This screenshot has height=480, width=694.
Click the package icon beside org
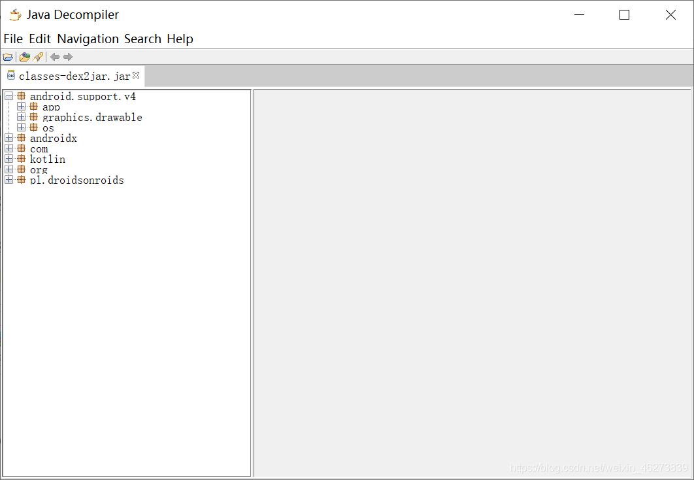22,169
